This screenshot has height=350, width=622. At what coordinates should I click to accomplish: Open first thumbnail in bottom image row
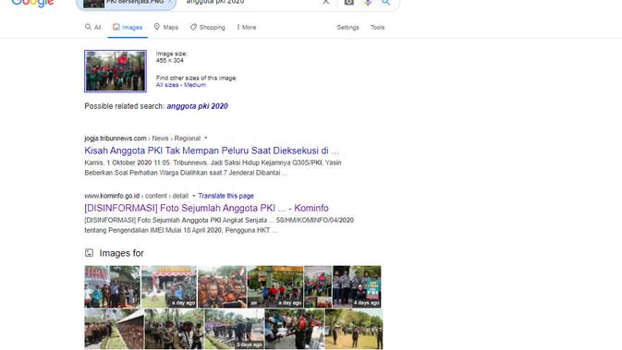pyautogui.click(x=115, y=330)
